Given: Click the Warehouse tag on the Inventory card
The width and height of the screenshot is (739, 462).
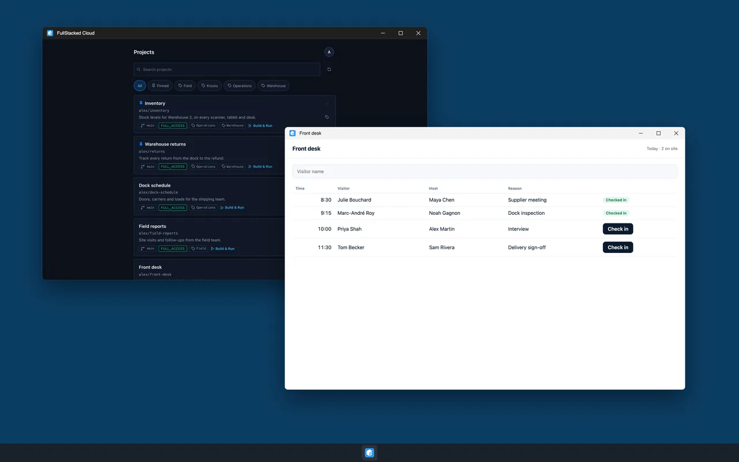Looking at the screenshot, I should (x=233, y=125).
